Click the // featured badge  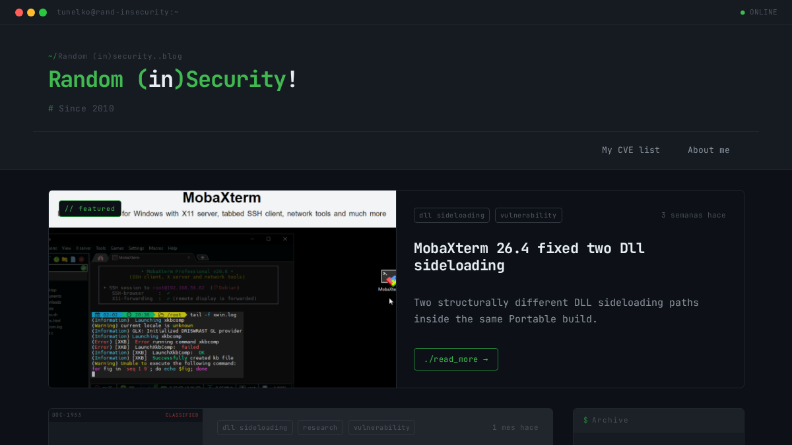[90, 209]
